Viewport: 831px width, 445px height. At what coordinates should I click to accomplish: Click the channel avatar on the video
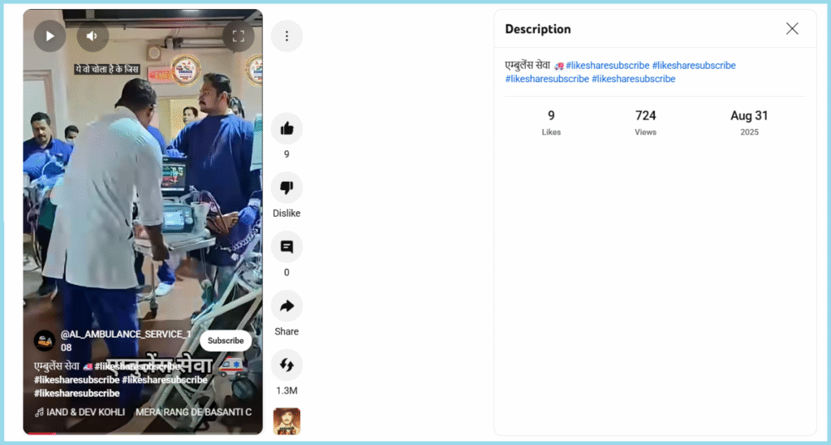45,341
